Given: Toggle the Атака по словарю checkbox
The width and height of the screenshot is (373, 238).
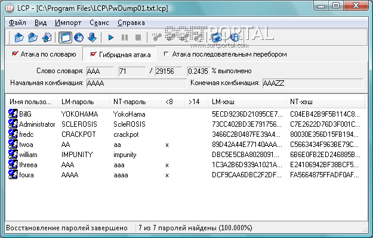Looking at the screenshot, I should [16, 54].
